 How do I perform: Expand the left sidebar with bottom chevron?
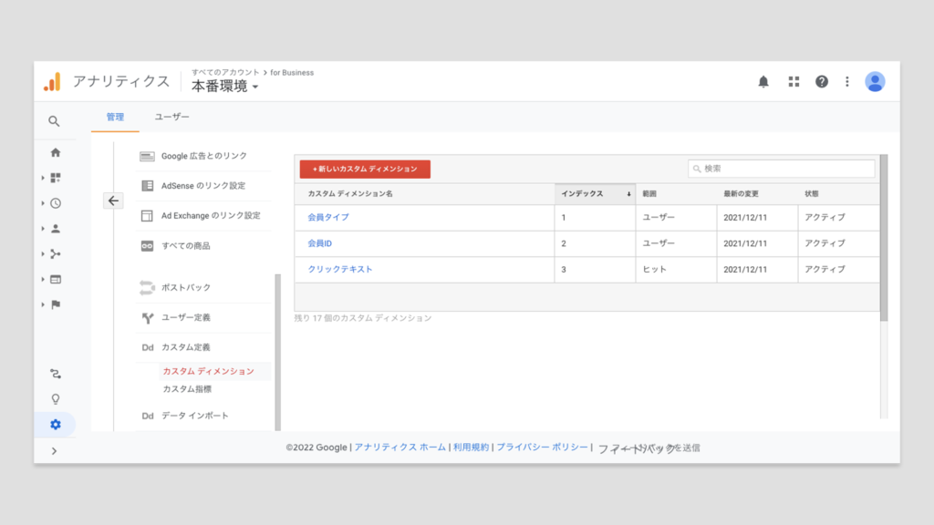(55, 450)
